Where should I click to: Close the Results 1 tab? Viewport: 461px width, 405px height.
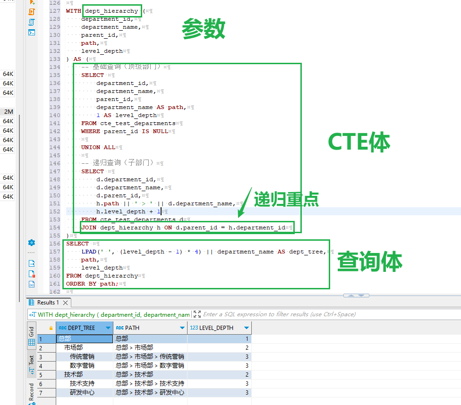(x=65, y=303)
